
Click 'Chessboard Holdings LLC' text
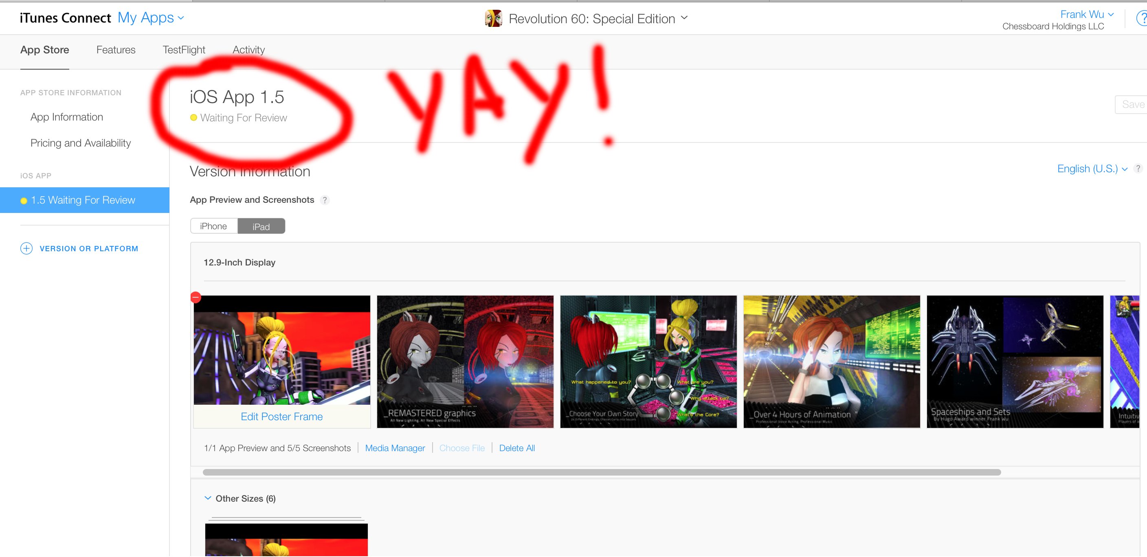click(1053, 26)
